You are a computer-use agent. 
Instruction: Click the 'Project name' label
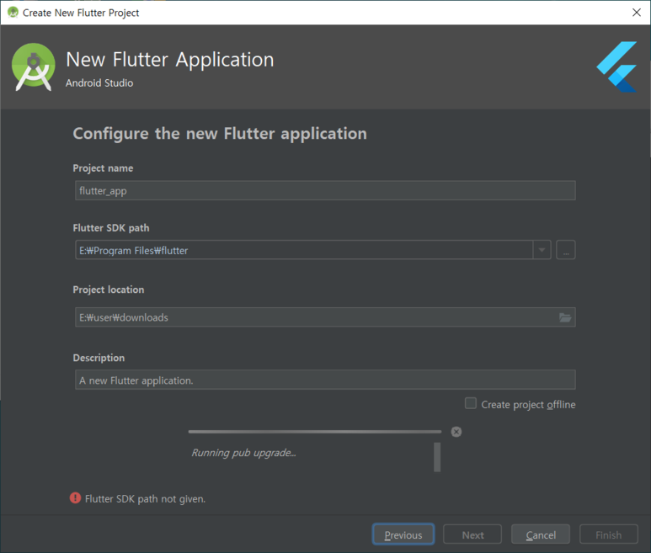coord(103,168)
